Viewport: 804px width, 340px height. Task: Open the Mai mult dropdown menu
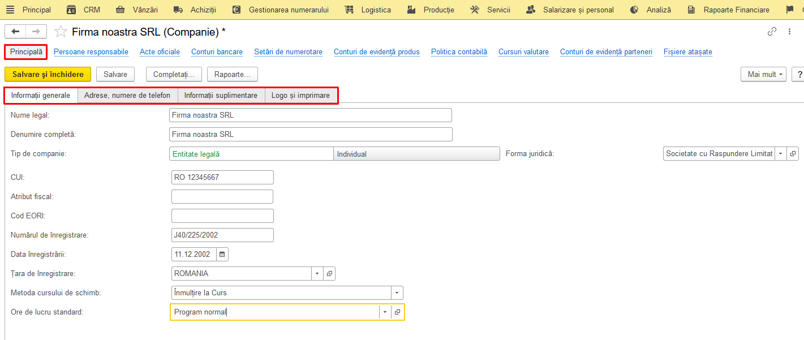(x=763, y=74)
